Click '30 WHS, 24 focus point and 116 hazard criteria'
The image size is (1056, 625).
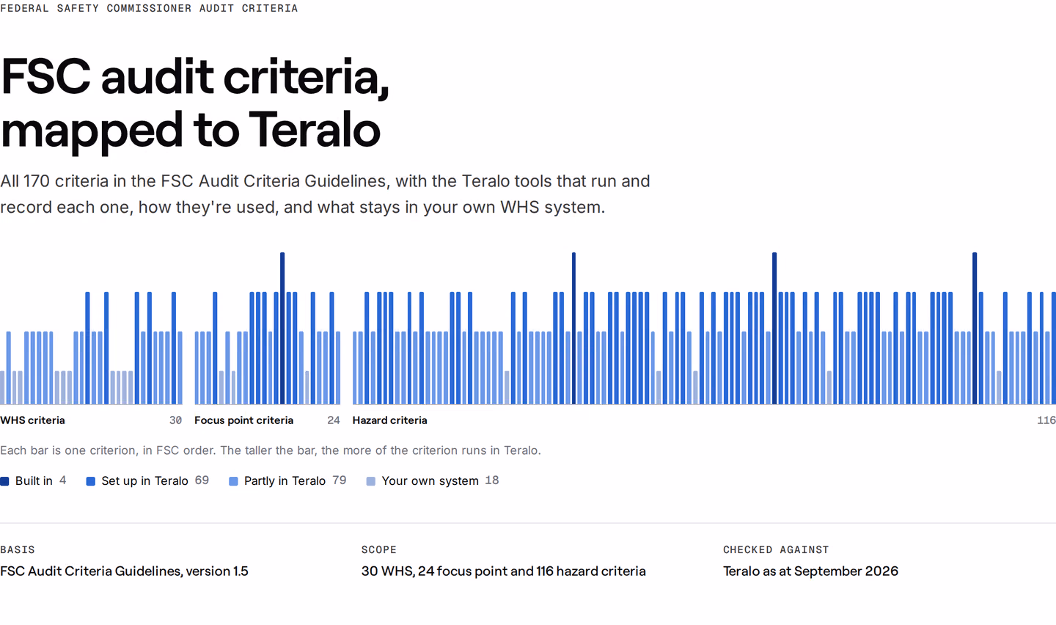tap(503, 571)
